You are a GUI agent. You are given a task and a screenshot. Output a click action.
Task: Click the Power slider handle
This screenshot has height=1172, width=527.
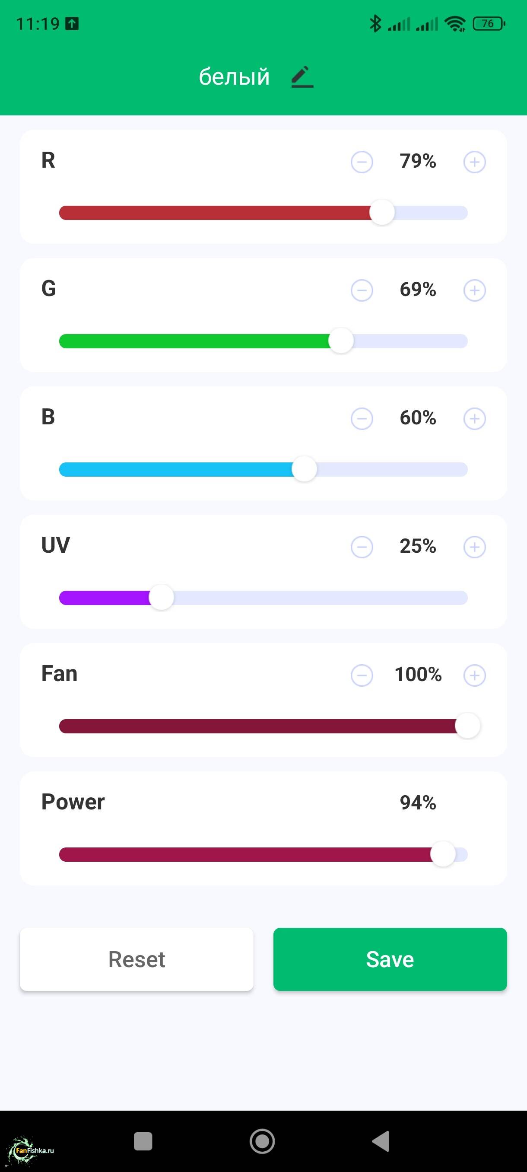pyautogui.click(x=443, y=854)
